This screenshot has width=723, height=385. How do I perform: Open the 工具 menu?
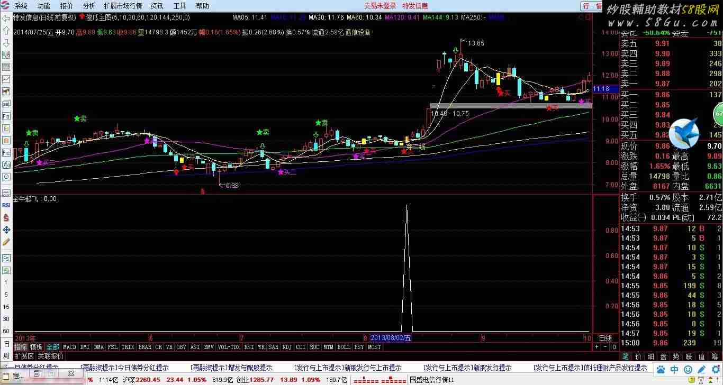click(180, 6)
